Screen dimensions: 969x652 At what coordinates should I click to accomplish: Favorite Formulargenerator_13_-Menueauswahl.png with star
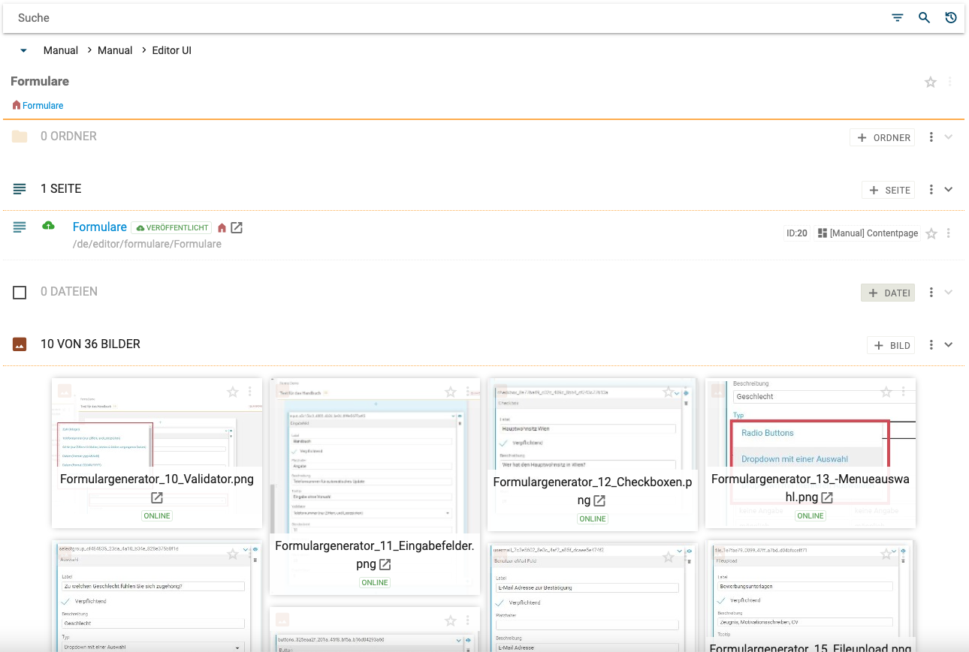click(x=886, y=392)
